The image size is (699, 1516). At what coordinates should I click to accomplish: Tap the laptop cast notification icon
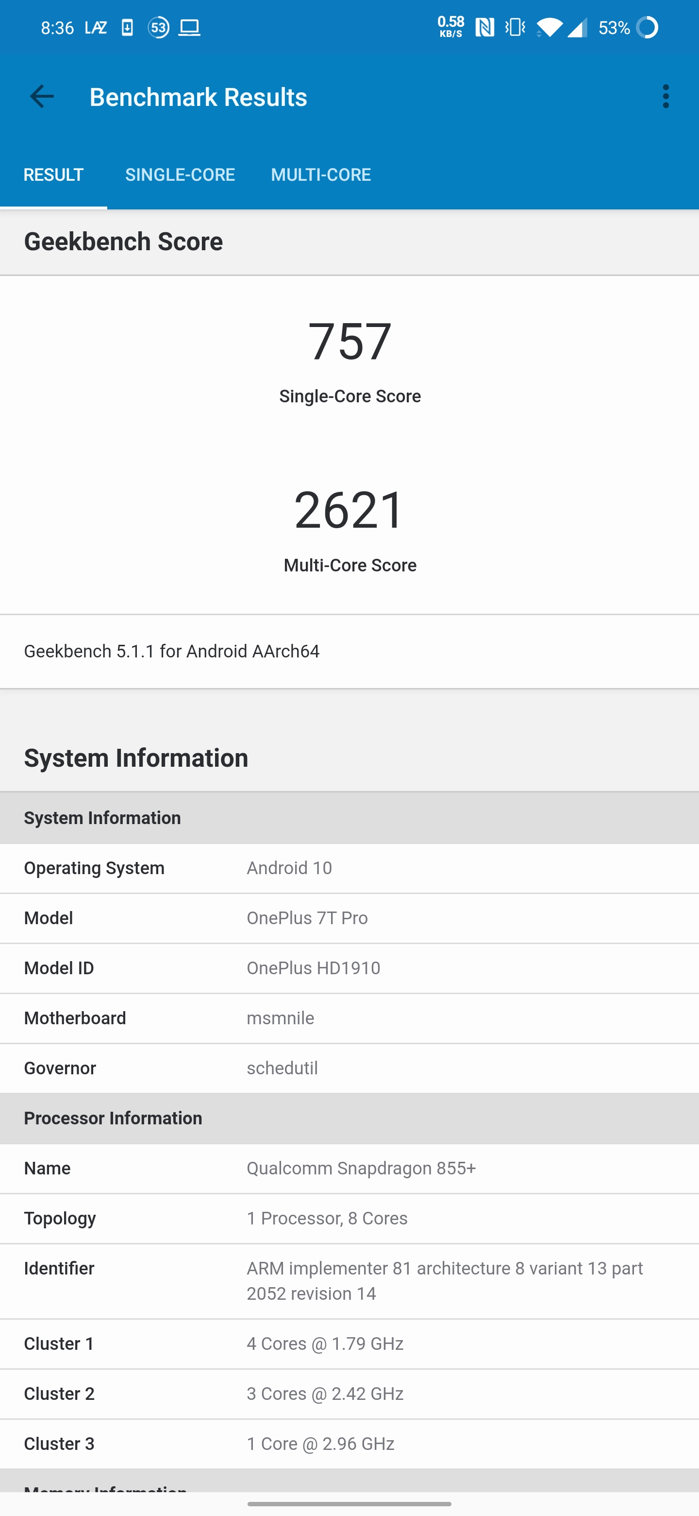coord(189,28)
